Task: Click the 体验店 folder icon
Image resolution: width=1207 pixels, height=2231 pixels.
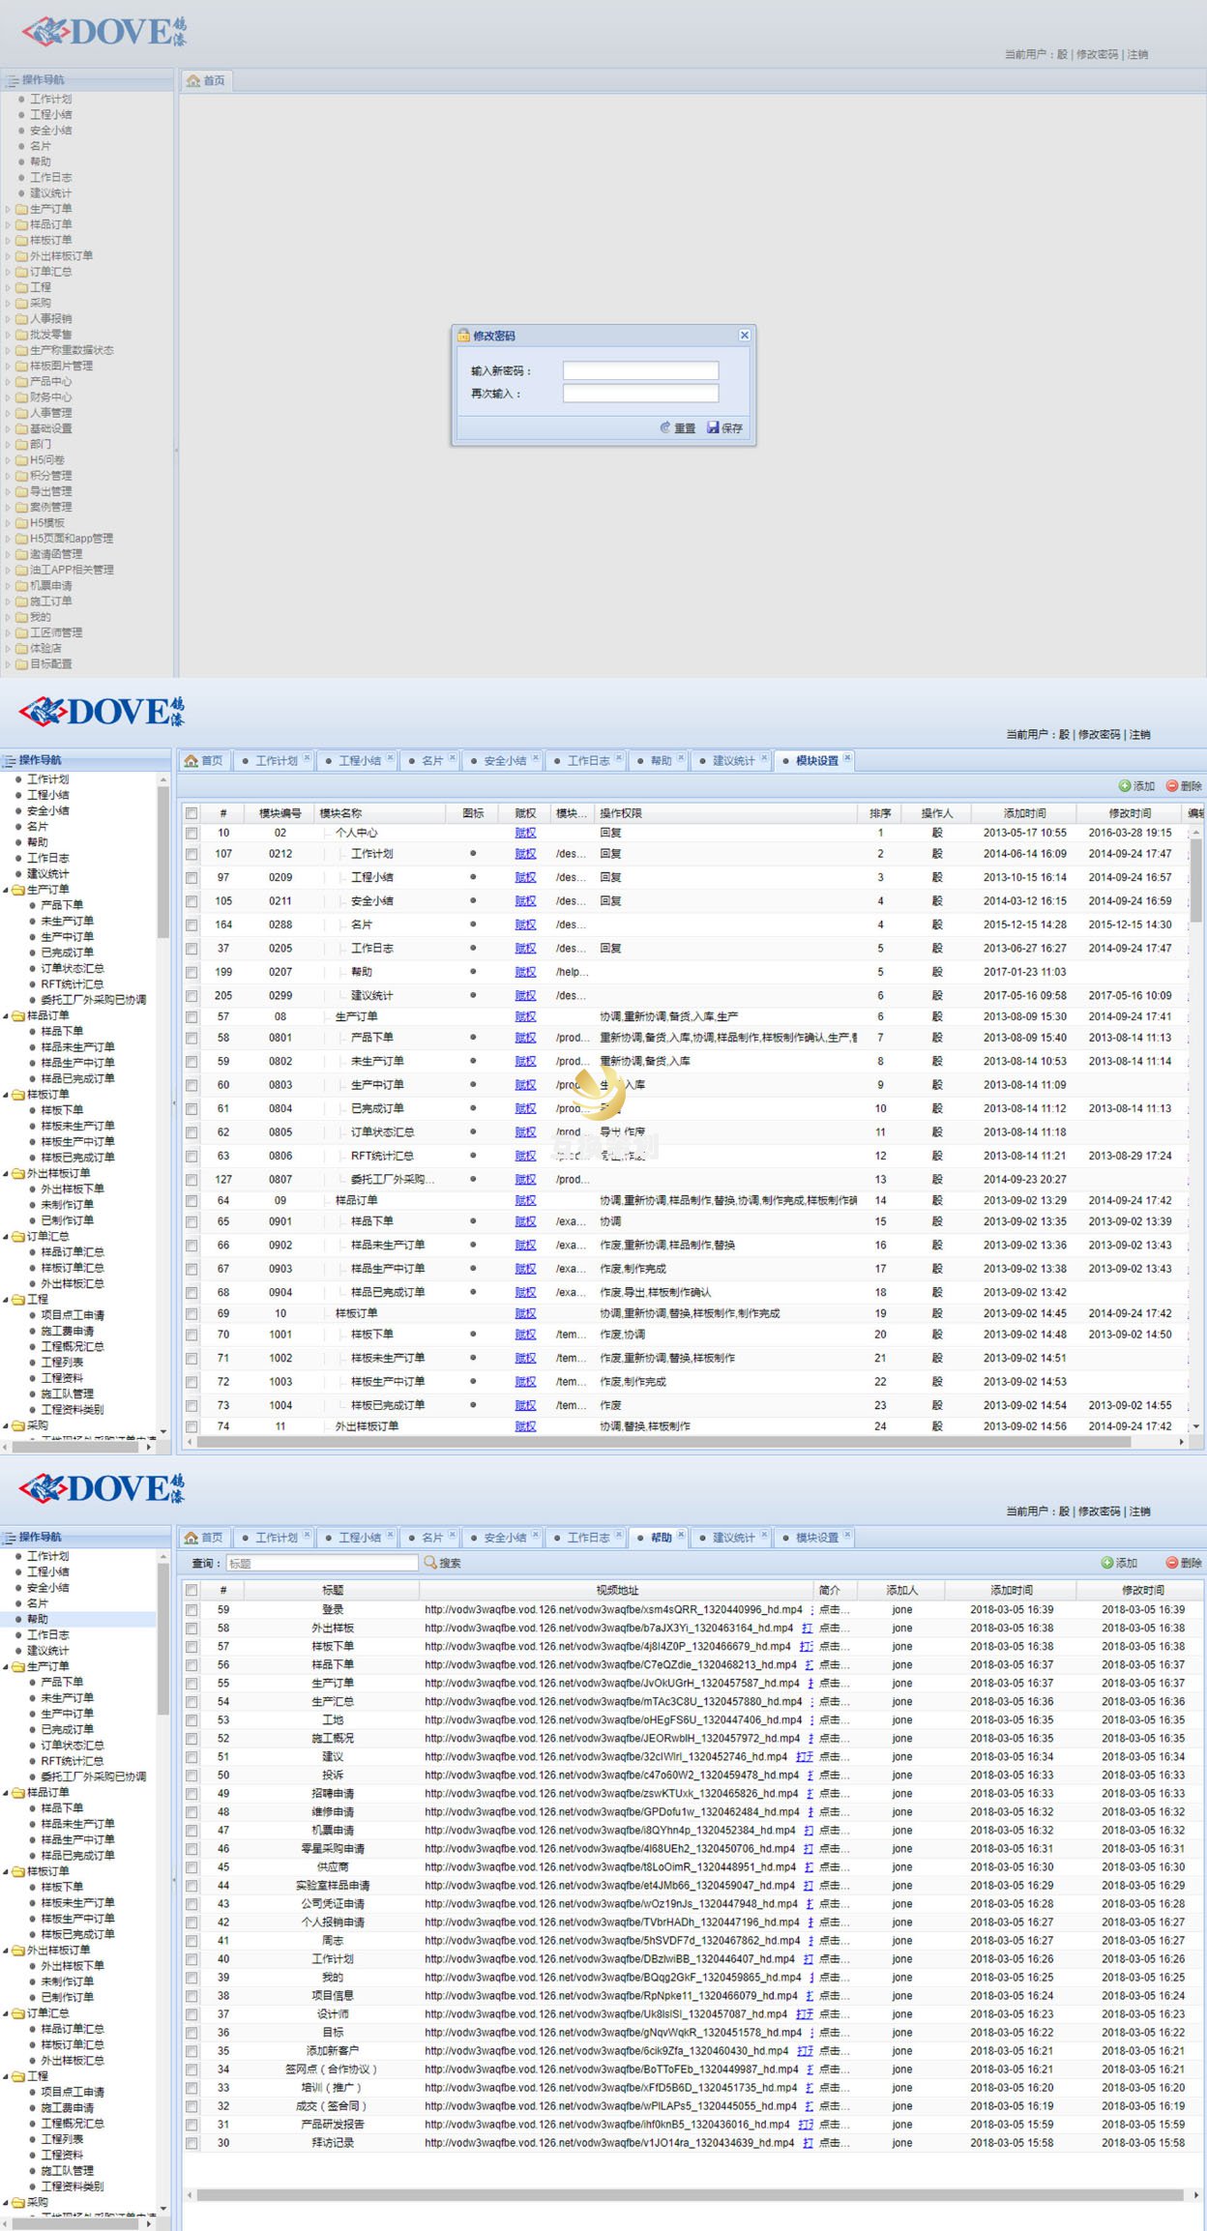Action: click(x=21, y=648)
